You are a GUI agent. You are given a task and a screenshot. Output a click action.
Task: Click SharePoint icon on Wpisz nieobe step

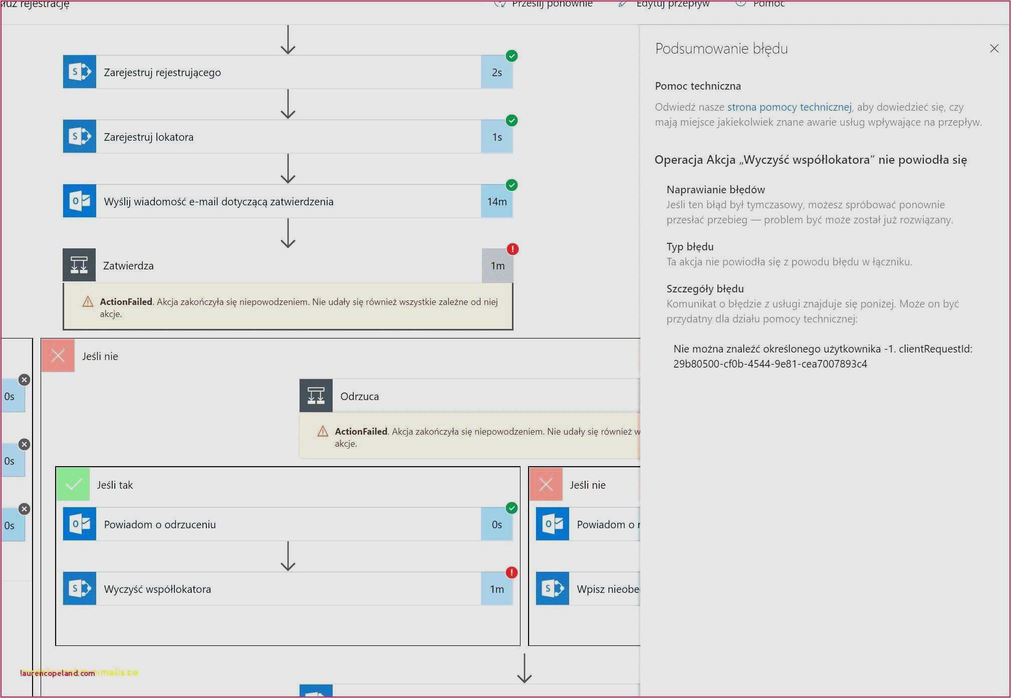pos(552,589)
